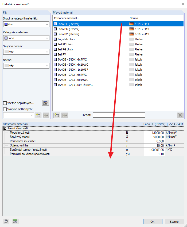Click thermal expansion value 1.6000E-05

[154, 150]
